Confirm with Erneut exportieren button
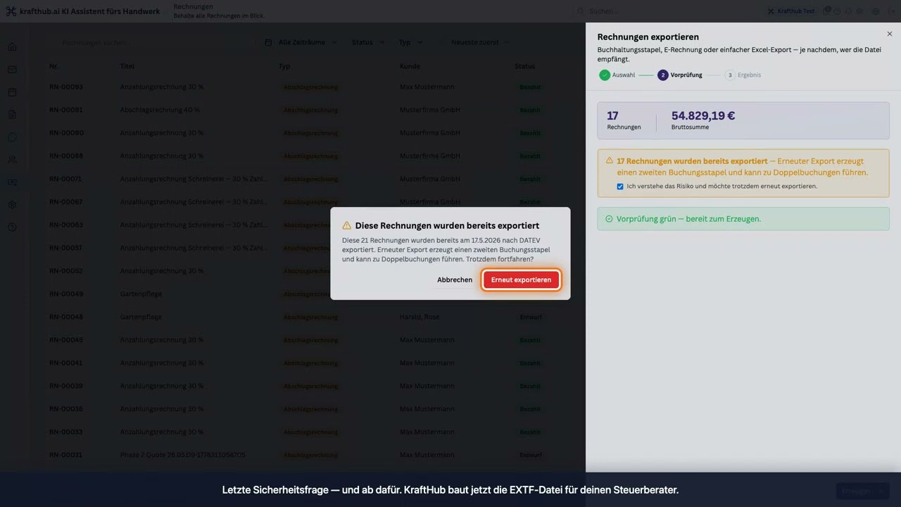 (x=521, y=280)
